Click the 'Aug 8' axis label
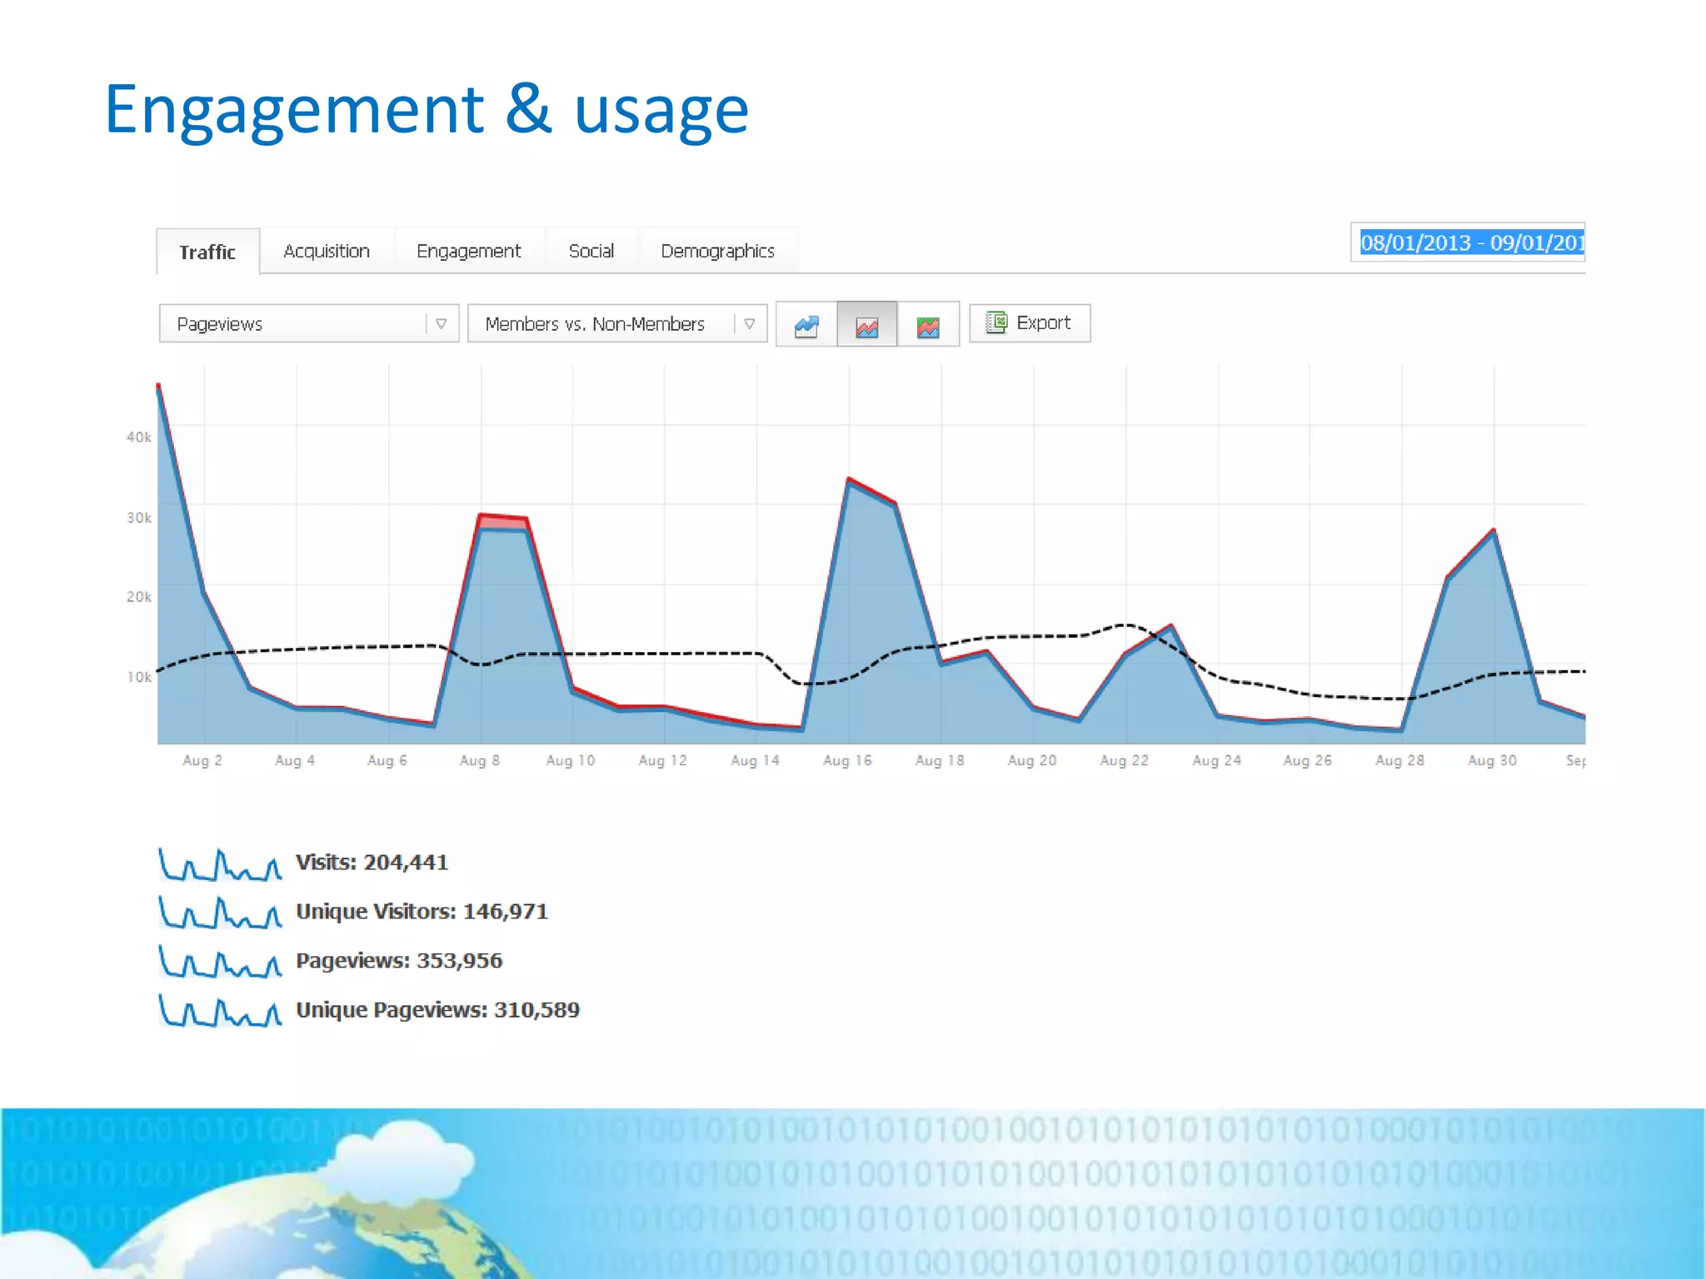 coord(480,760)
